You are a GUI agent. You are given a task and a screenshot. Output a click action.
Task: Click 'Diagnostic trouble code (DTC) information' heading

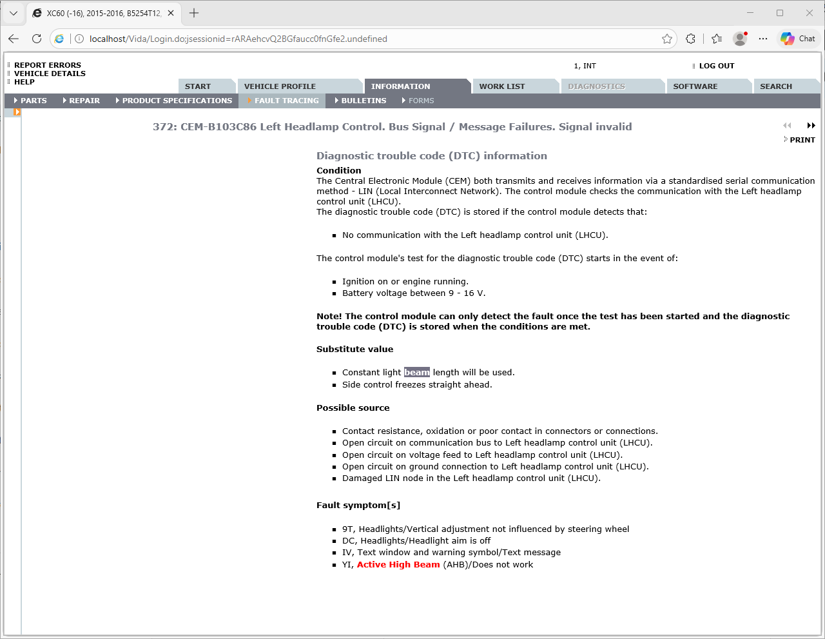[x=432, y=156]
